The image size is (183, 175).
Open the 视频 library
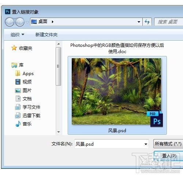click(x=27, y=82)
